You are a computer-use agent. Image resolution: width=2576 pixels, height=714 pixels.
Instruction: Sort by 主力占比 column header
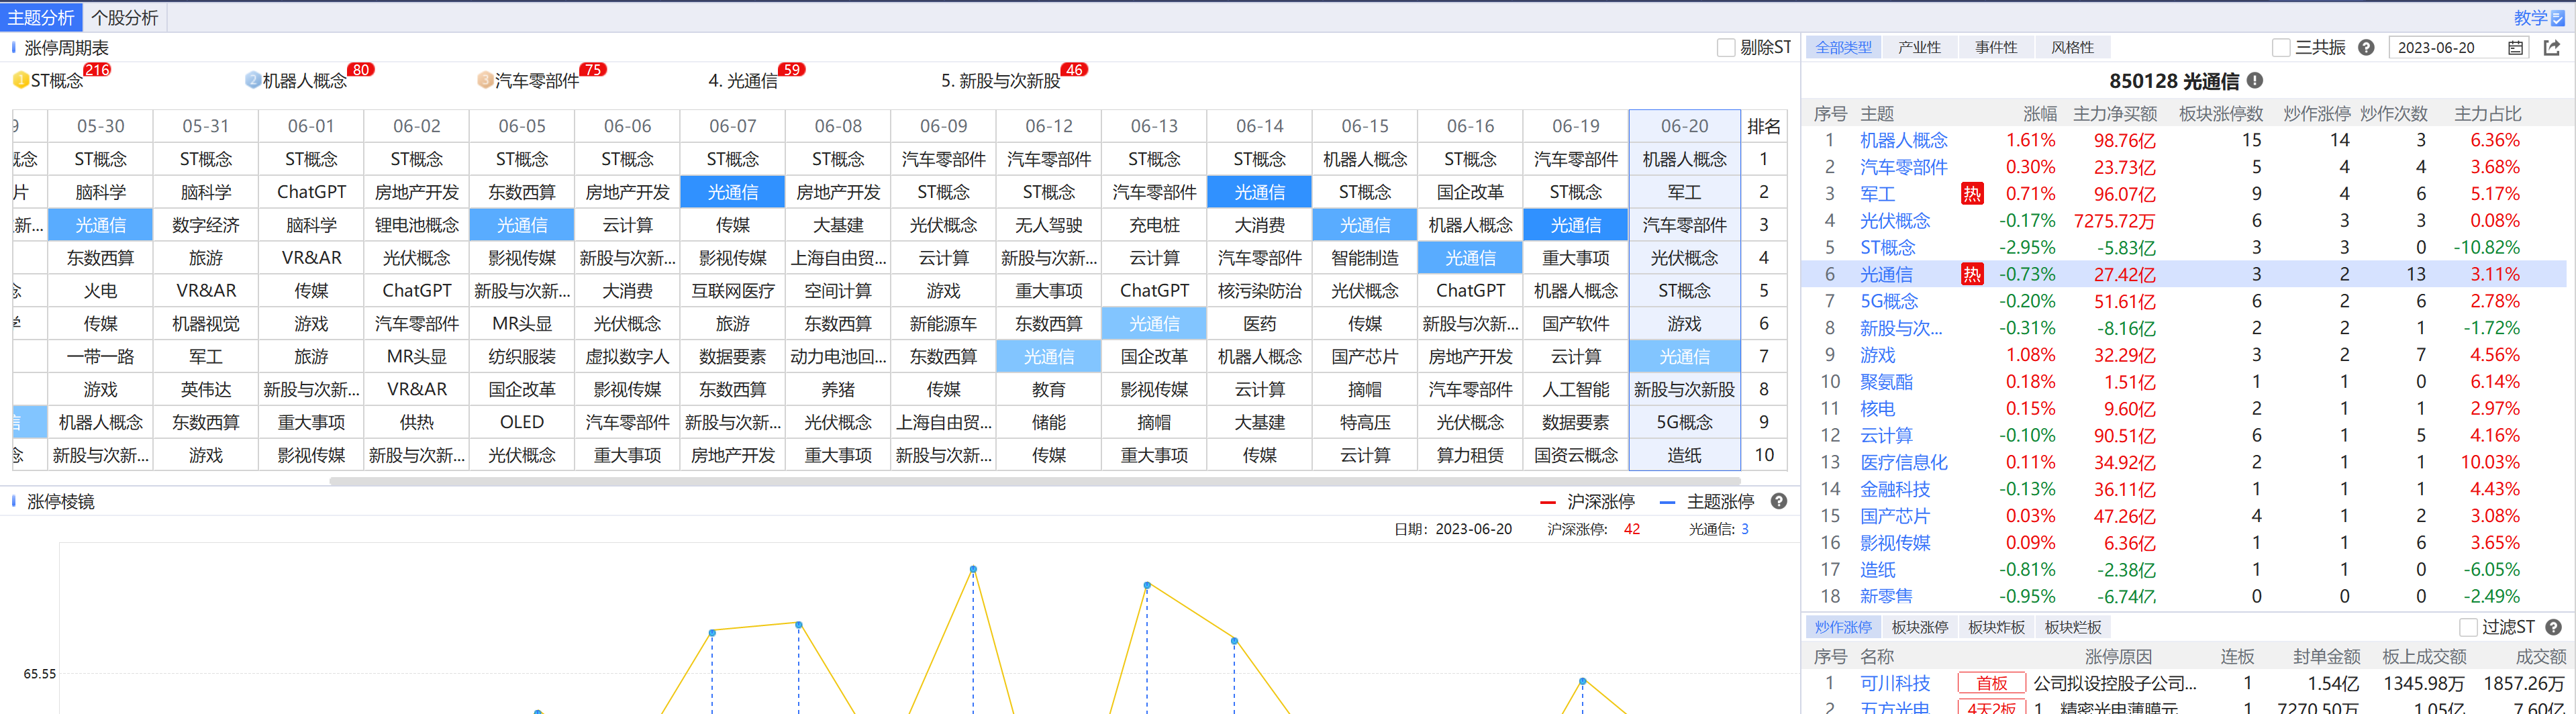click(x=2487, y=113)
